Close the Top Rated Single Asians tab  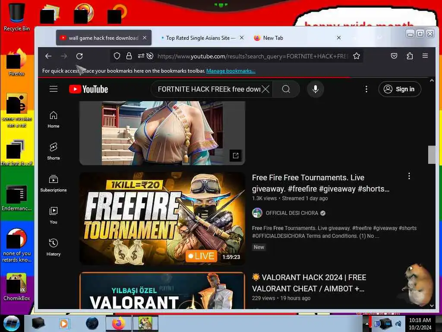point(242,38)
